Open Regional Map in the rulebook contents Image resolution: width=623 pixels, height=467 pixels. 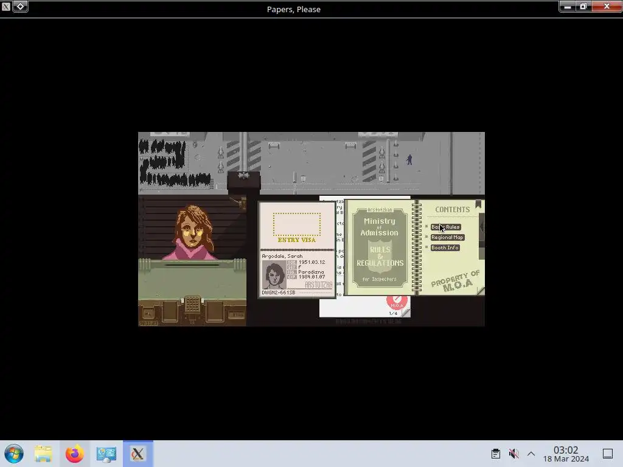point(447,237)
